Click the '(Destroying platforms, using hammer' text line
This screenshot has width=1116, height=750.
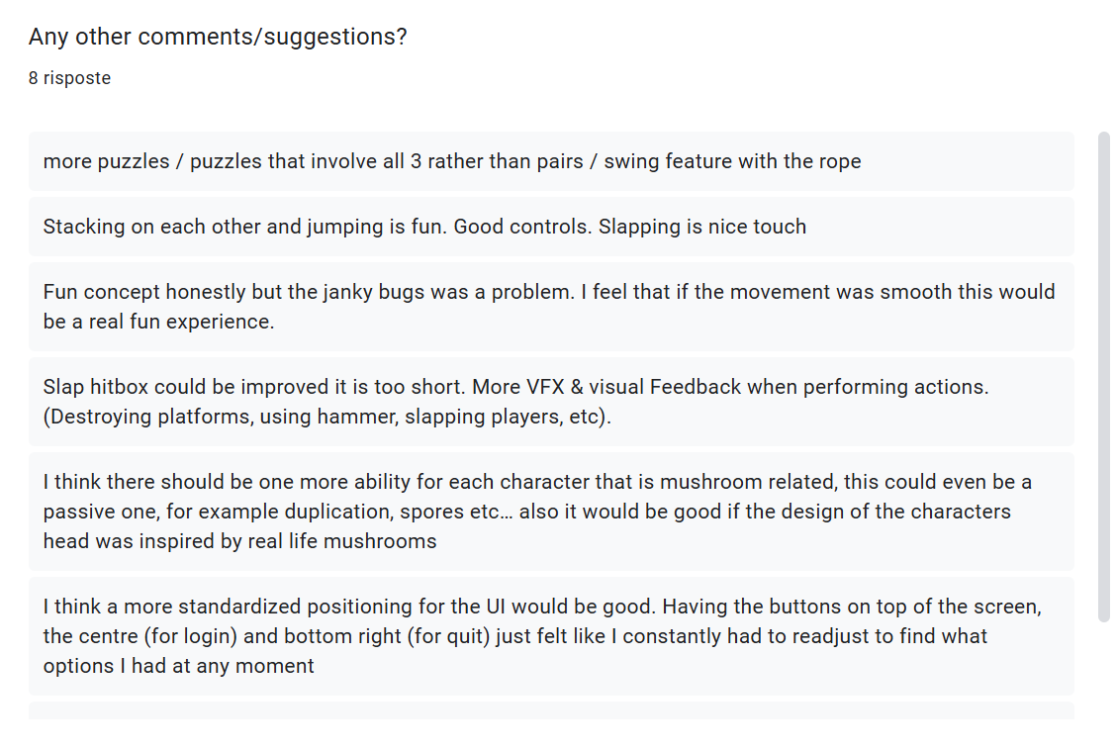326,417
